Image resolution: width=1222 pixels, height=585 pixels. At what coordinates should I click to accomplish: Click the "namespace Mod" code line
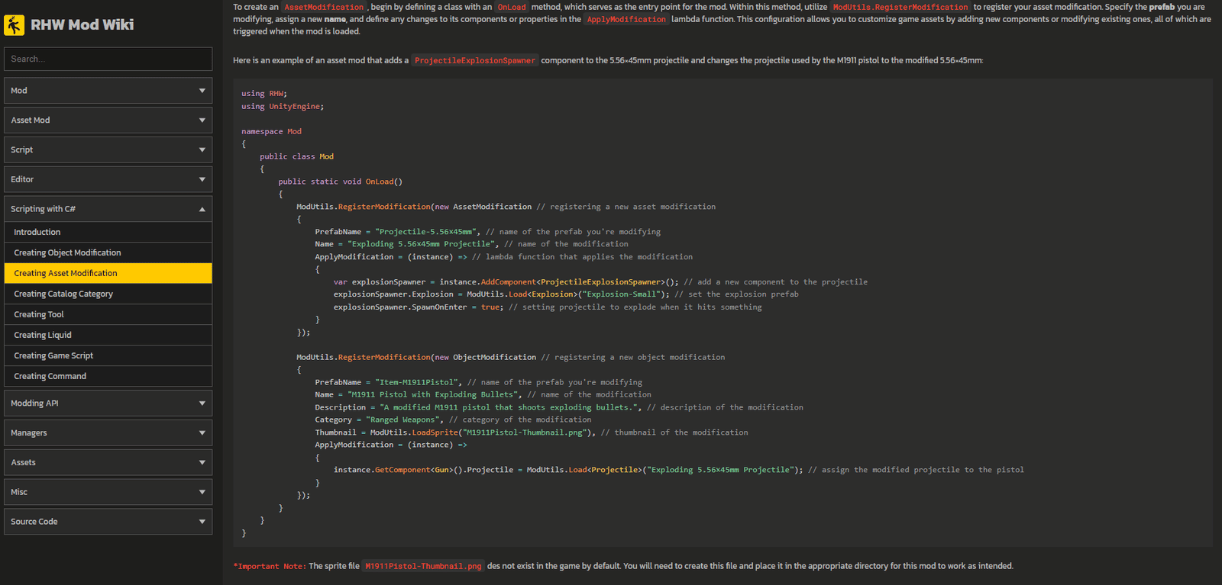click(x=271, y=131)
